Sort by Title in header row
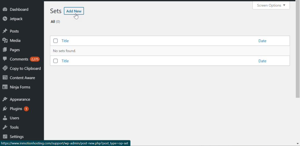This screenshot has height=146, width=300. (x=65, y=41)
